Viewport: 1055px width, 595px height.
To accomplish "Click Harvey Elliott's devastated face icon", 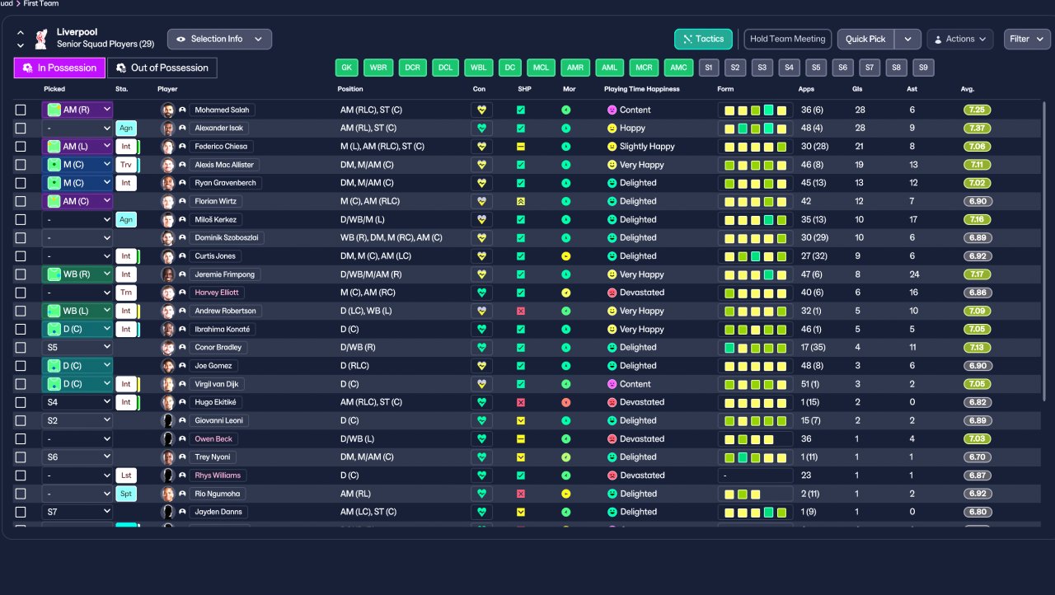I will (612, 293).
